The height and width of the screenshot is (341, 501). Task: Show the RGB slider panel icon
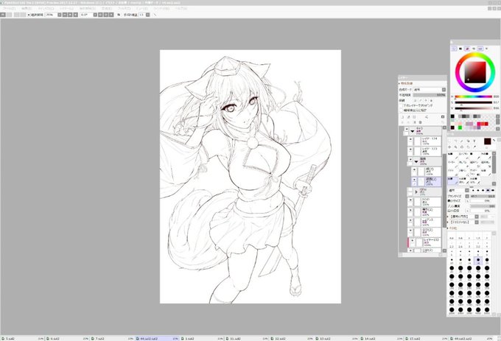click(460, 48)
